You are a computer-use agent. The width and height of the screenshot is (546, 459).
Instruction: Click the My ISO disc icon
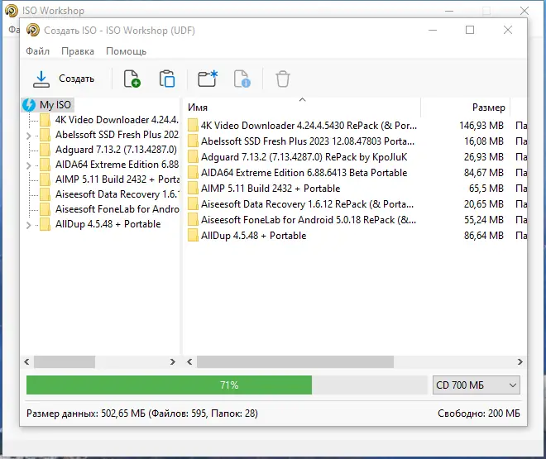click(x=29, y=105)
